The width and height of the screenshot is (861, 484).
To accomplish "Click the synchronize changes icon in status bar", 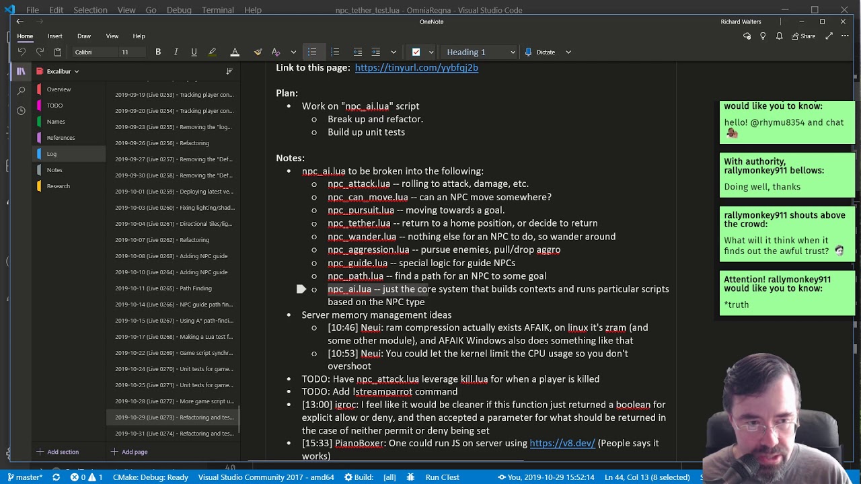I will click(57, 477).
